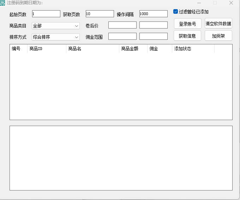Click the second 卷后价 maximum field

(153, 25)
